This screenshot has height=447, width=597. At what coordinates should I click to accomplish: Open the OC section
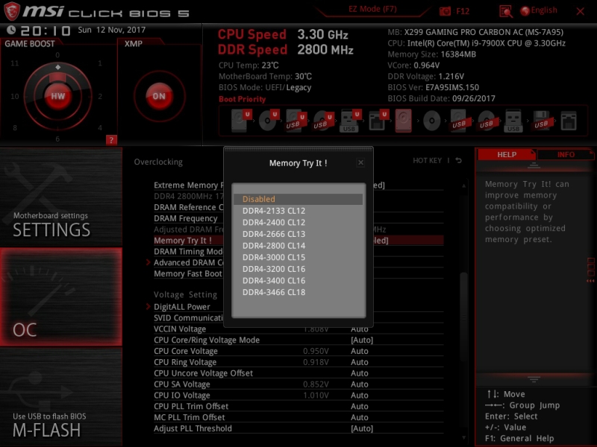61,297
